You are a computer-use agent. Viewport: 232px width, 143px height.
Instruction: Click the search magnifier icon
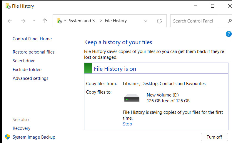pyautogui.click(x=229, y=21)
